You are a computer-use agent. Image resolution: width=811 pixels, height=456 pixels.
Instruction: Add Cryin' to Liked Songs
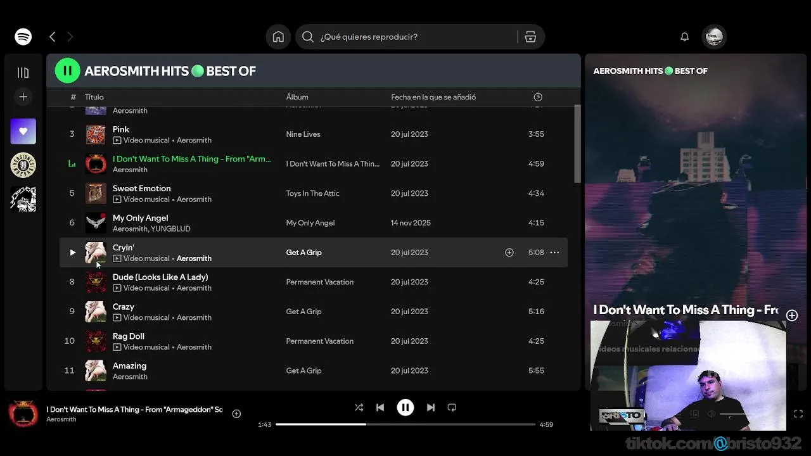509,252
